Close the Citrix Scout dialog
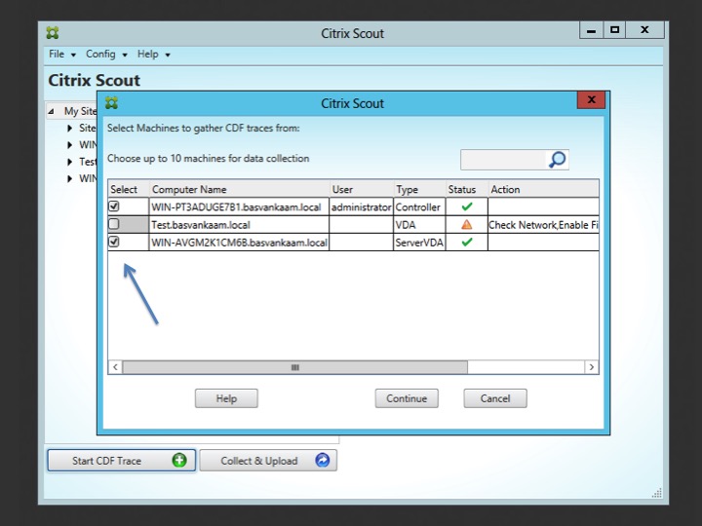 click(591, 99)
